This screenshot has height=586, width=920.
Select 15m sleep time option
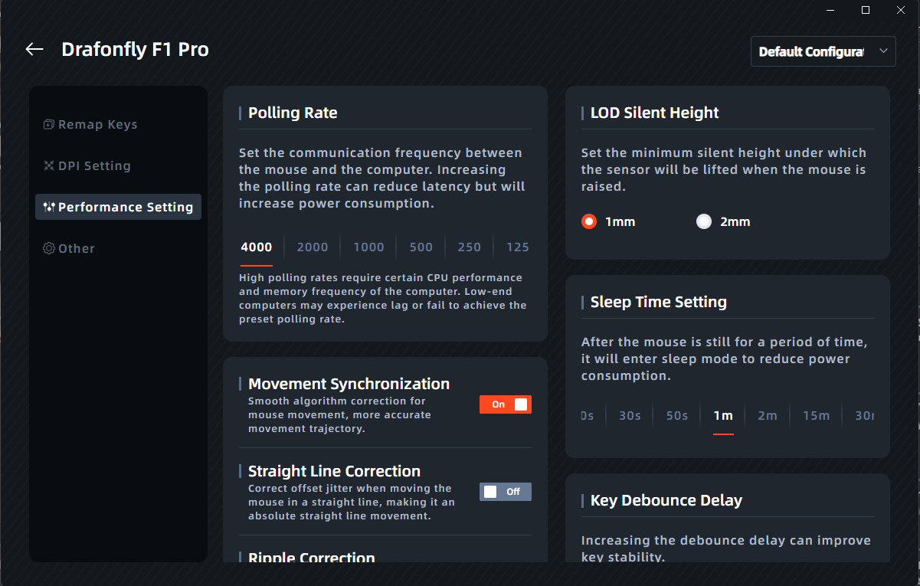[x=816, y=416]
